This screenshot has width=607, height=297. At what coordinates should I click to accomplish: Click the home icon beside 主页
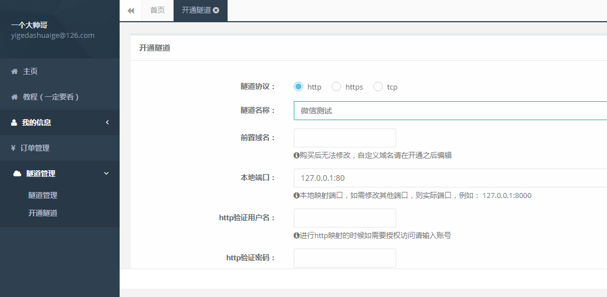click(14, 72)
